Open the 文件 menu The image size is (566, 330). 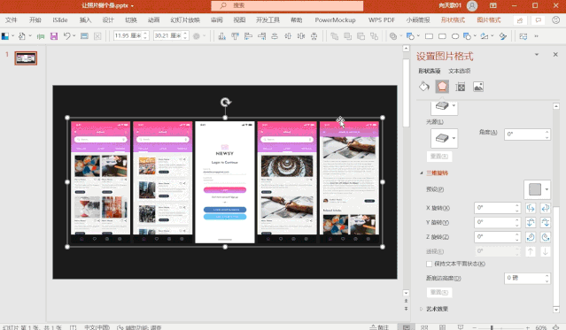coord(12,20)
